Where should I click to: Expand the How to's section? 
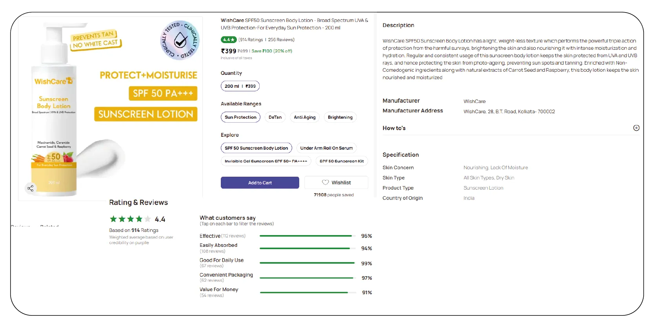coord(636,128)
